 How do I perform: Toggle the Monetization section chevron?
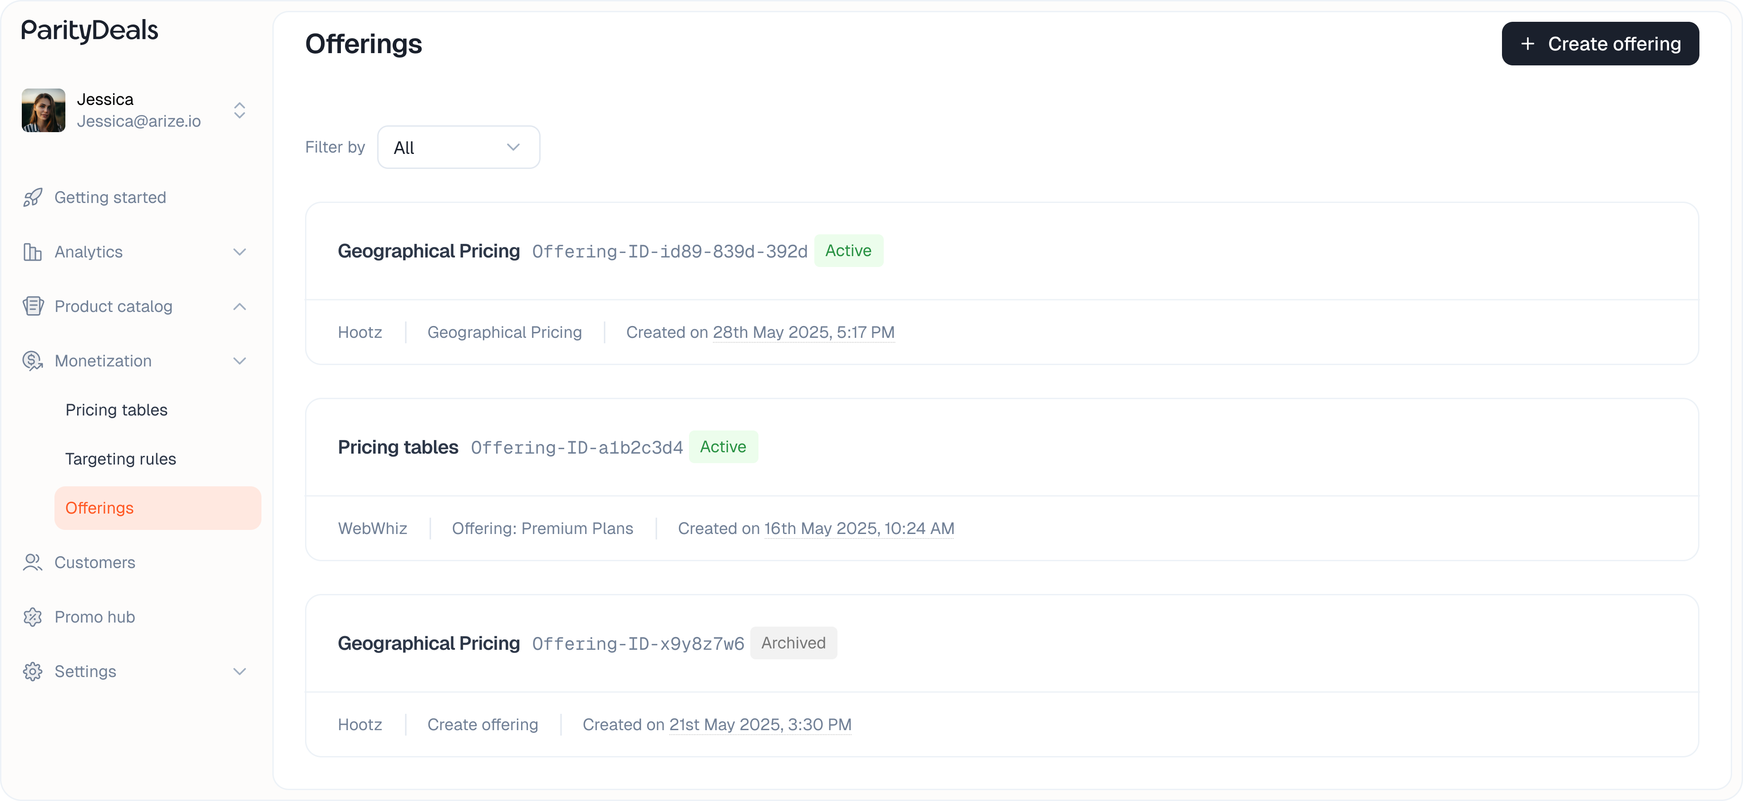[x=240, y=361]
